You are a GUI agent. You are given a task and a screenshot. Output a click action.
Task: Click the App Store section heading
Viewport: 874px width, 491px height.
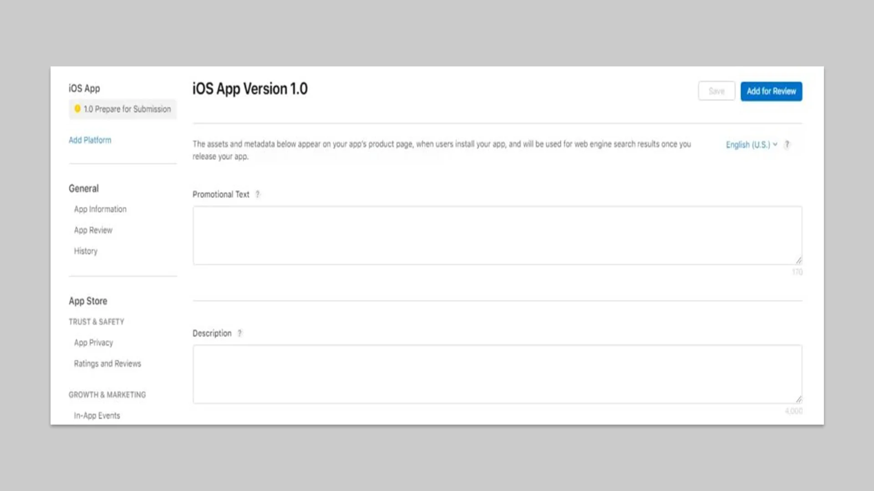(x=88, y=301)
